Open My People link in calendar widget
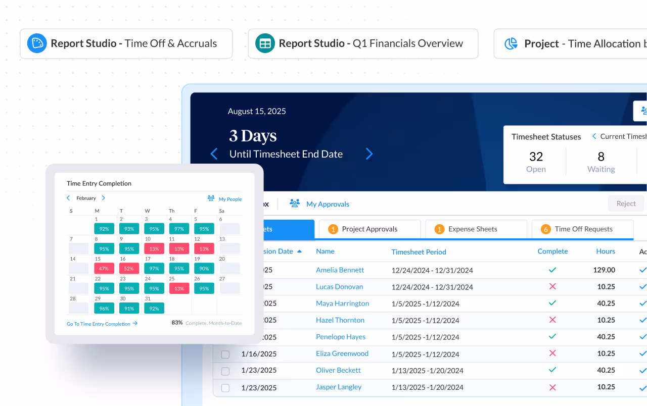Screen dimensions: 647x406 pos(230,199)
